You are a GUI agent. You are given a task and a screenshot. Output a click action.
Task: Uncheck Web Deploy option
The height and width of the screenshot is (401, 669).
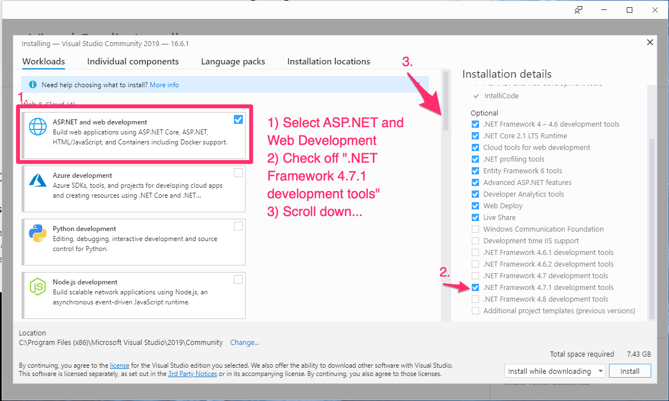475,205
